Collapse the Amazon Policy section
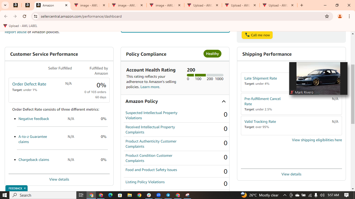Viewport: 355px width, 199px height. point(223,101)
